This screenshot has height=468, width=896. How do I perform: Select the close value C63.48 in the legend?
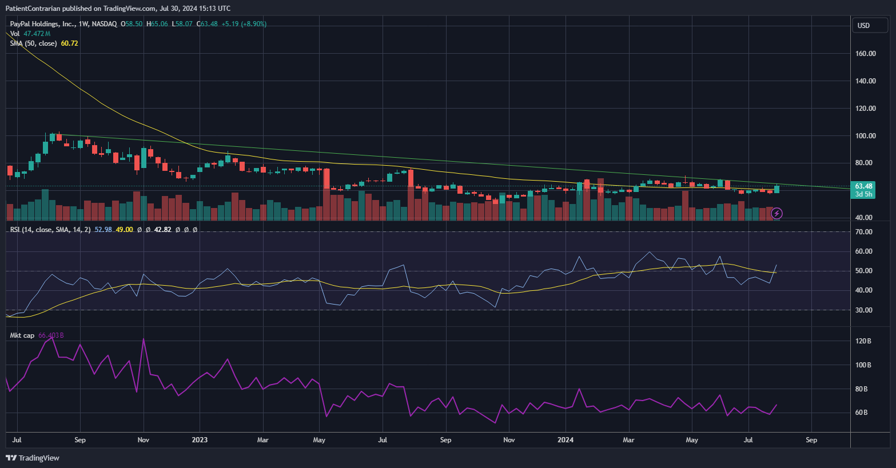click(x=207, y=24)
